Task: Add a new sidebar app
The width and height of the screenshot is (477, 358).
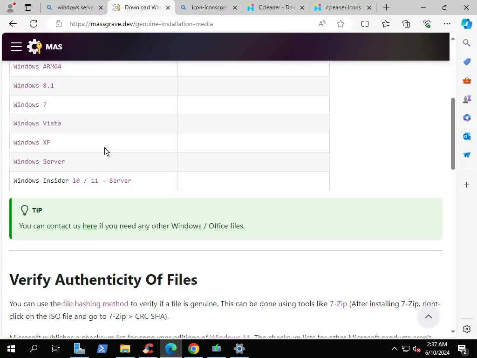Action: (x=467, y=185)
